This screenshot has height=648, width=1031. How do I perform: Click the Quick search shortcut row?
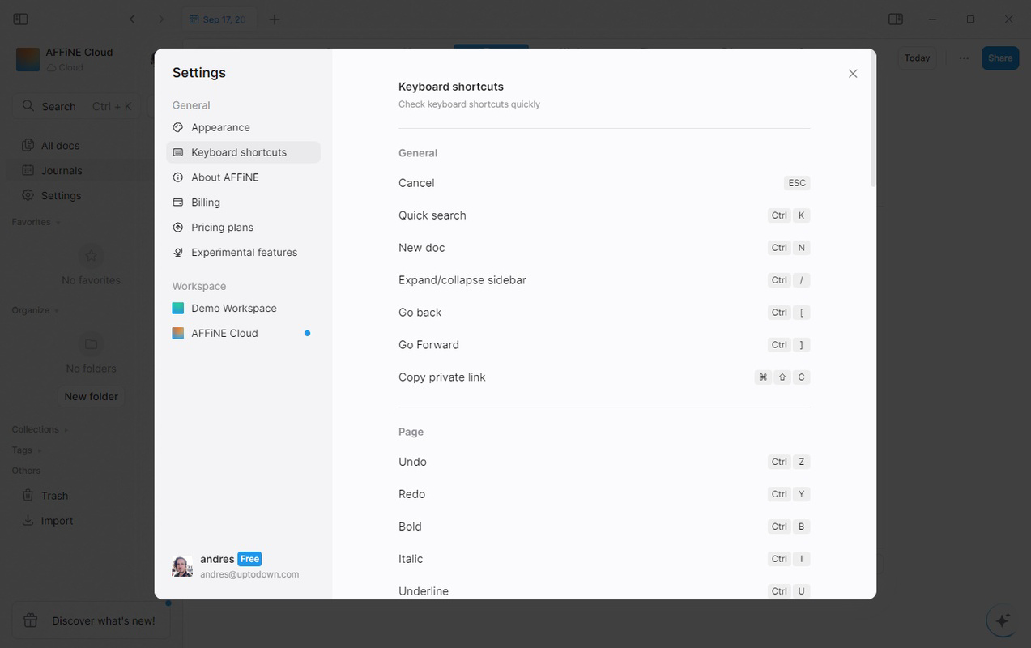tap(604, 215)
